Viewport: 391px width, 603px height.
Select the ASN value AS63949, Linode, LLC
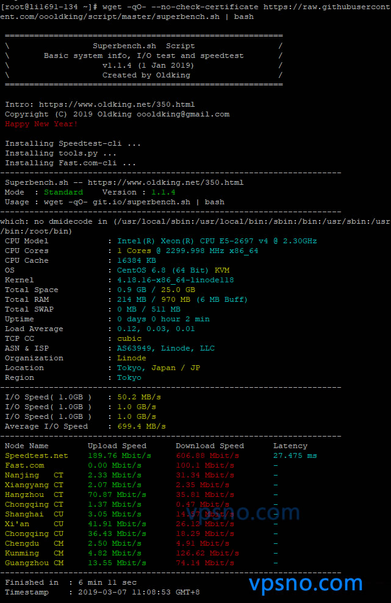point(166,348)
